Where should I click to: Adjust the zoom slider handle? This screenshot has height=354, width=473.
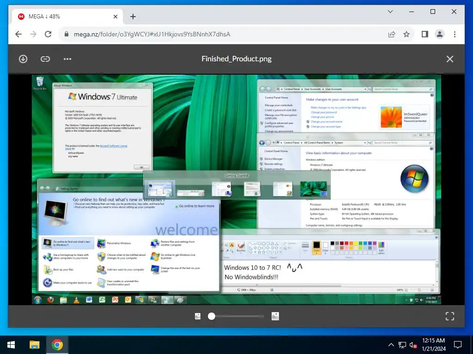[212, 316]
